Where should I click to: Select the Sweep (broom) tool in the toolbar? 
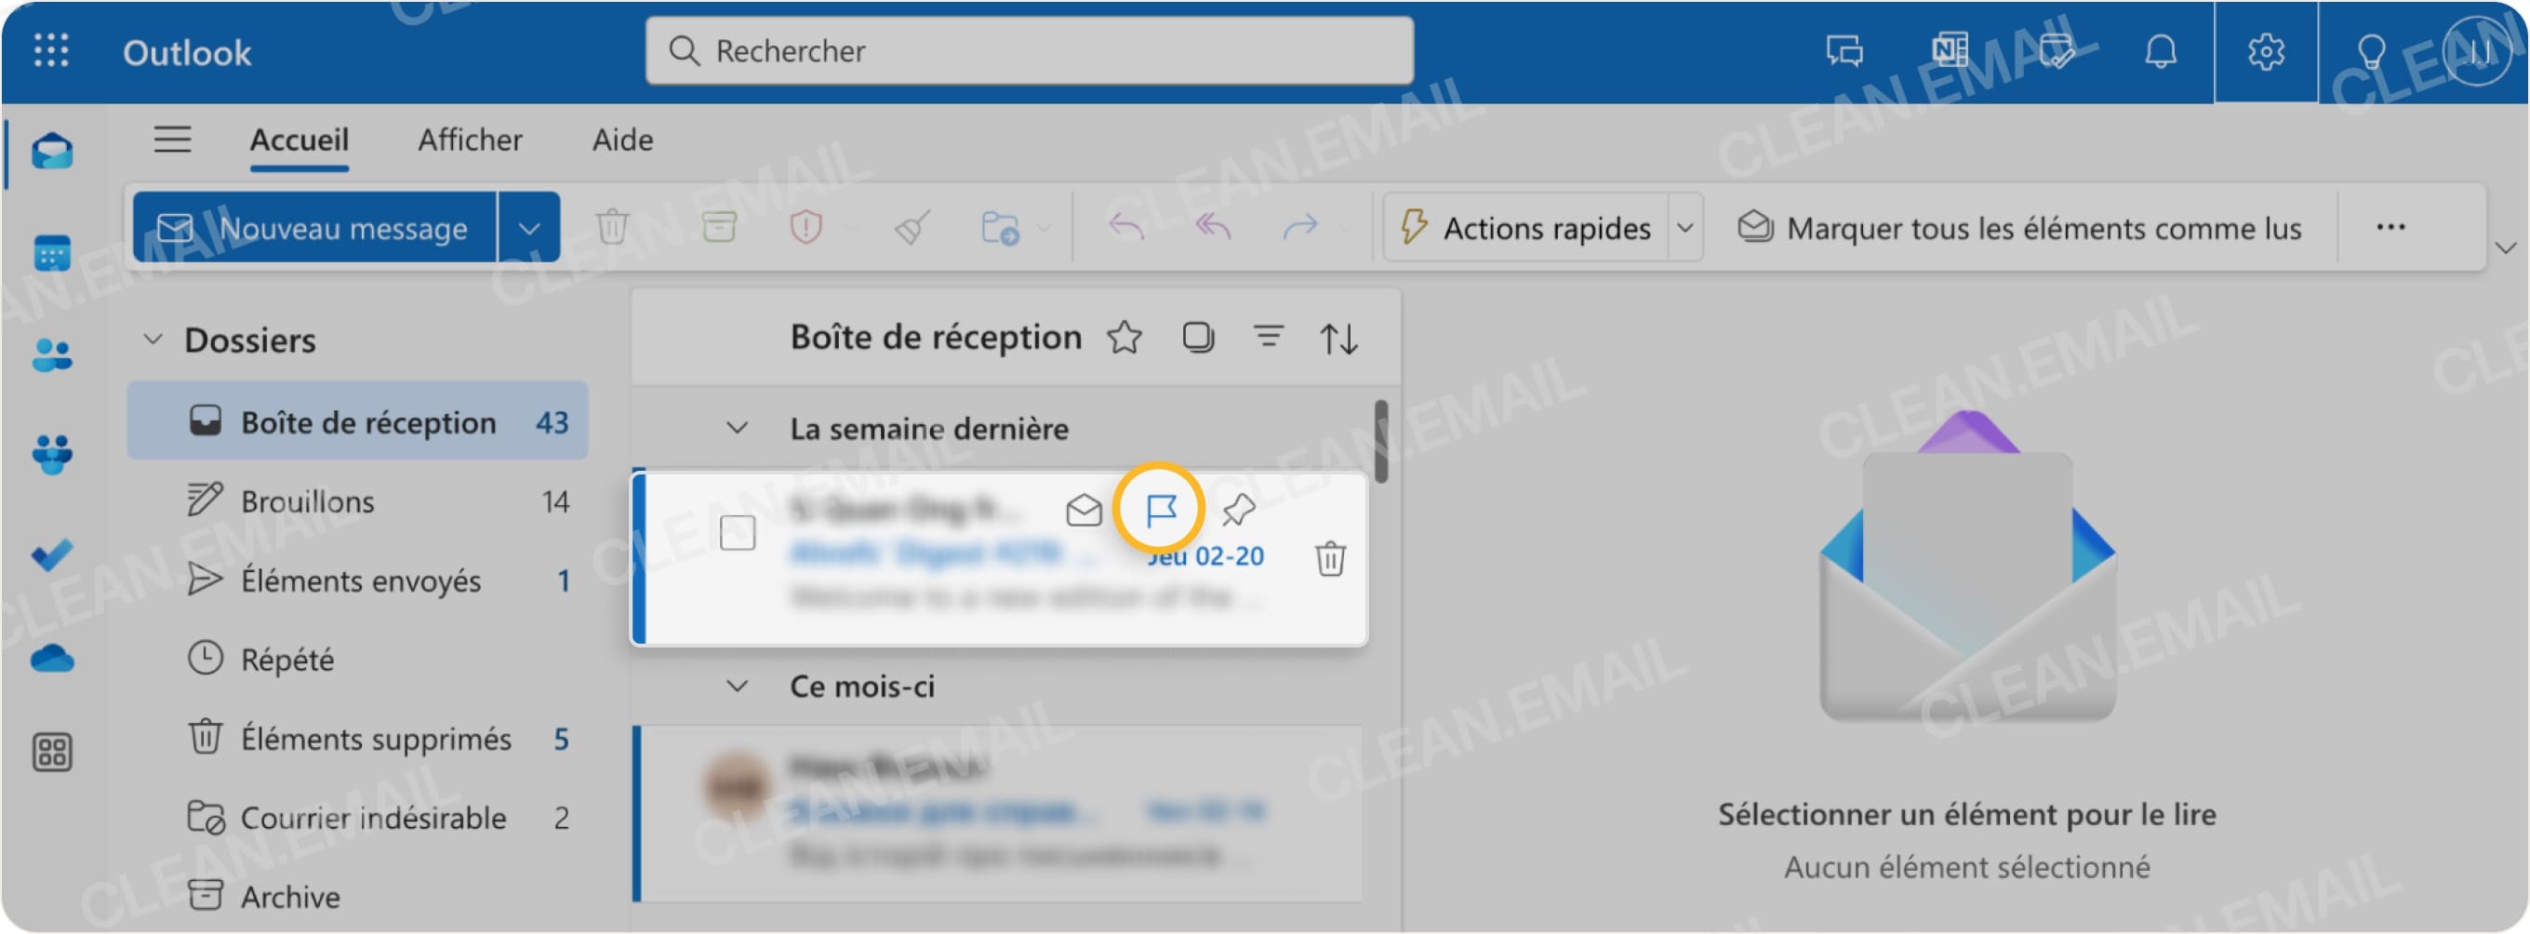pyautogui.click(x=913, y=227)
